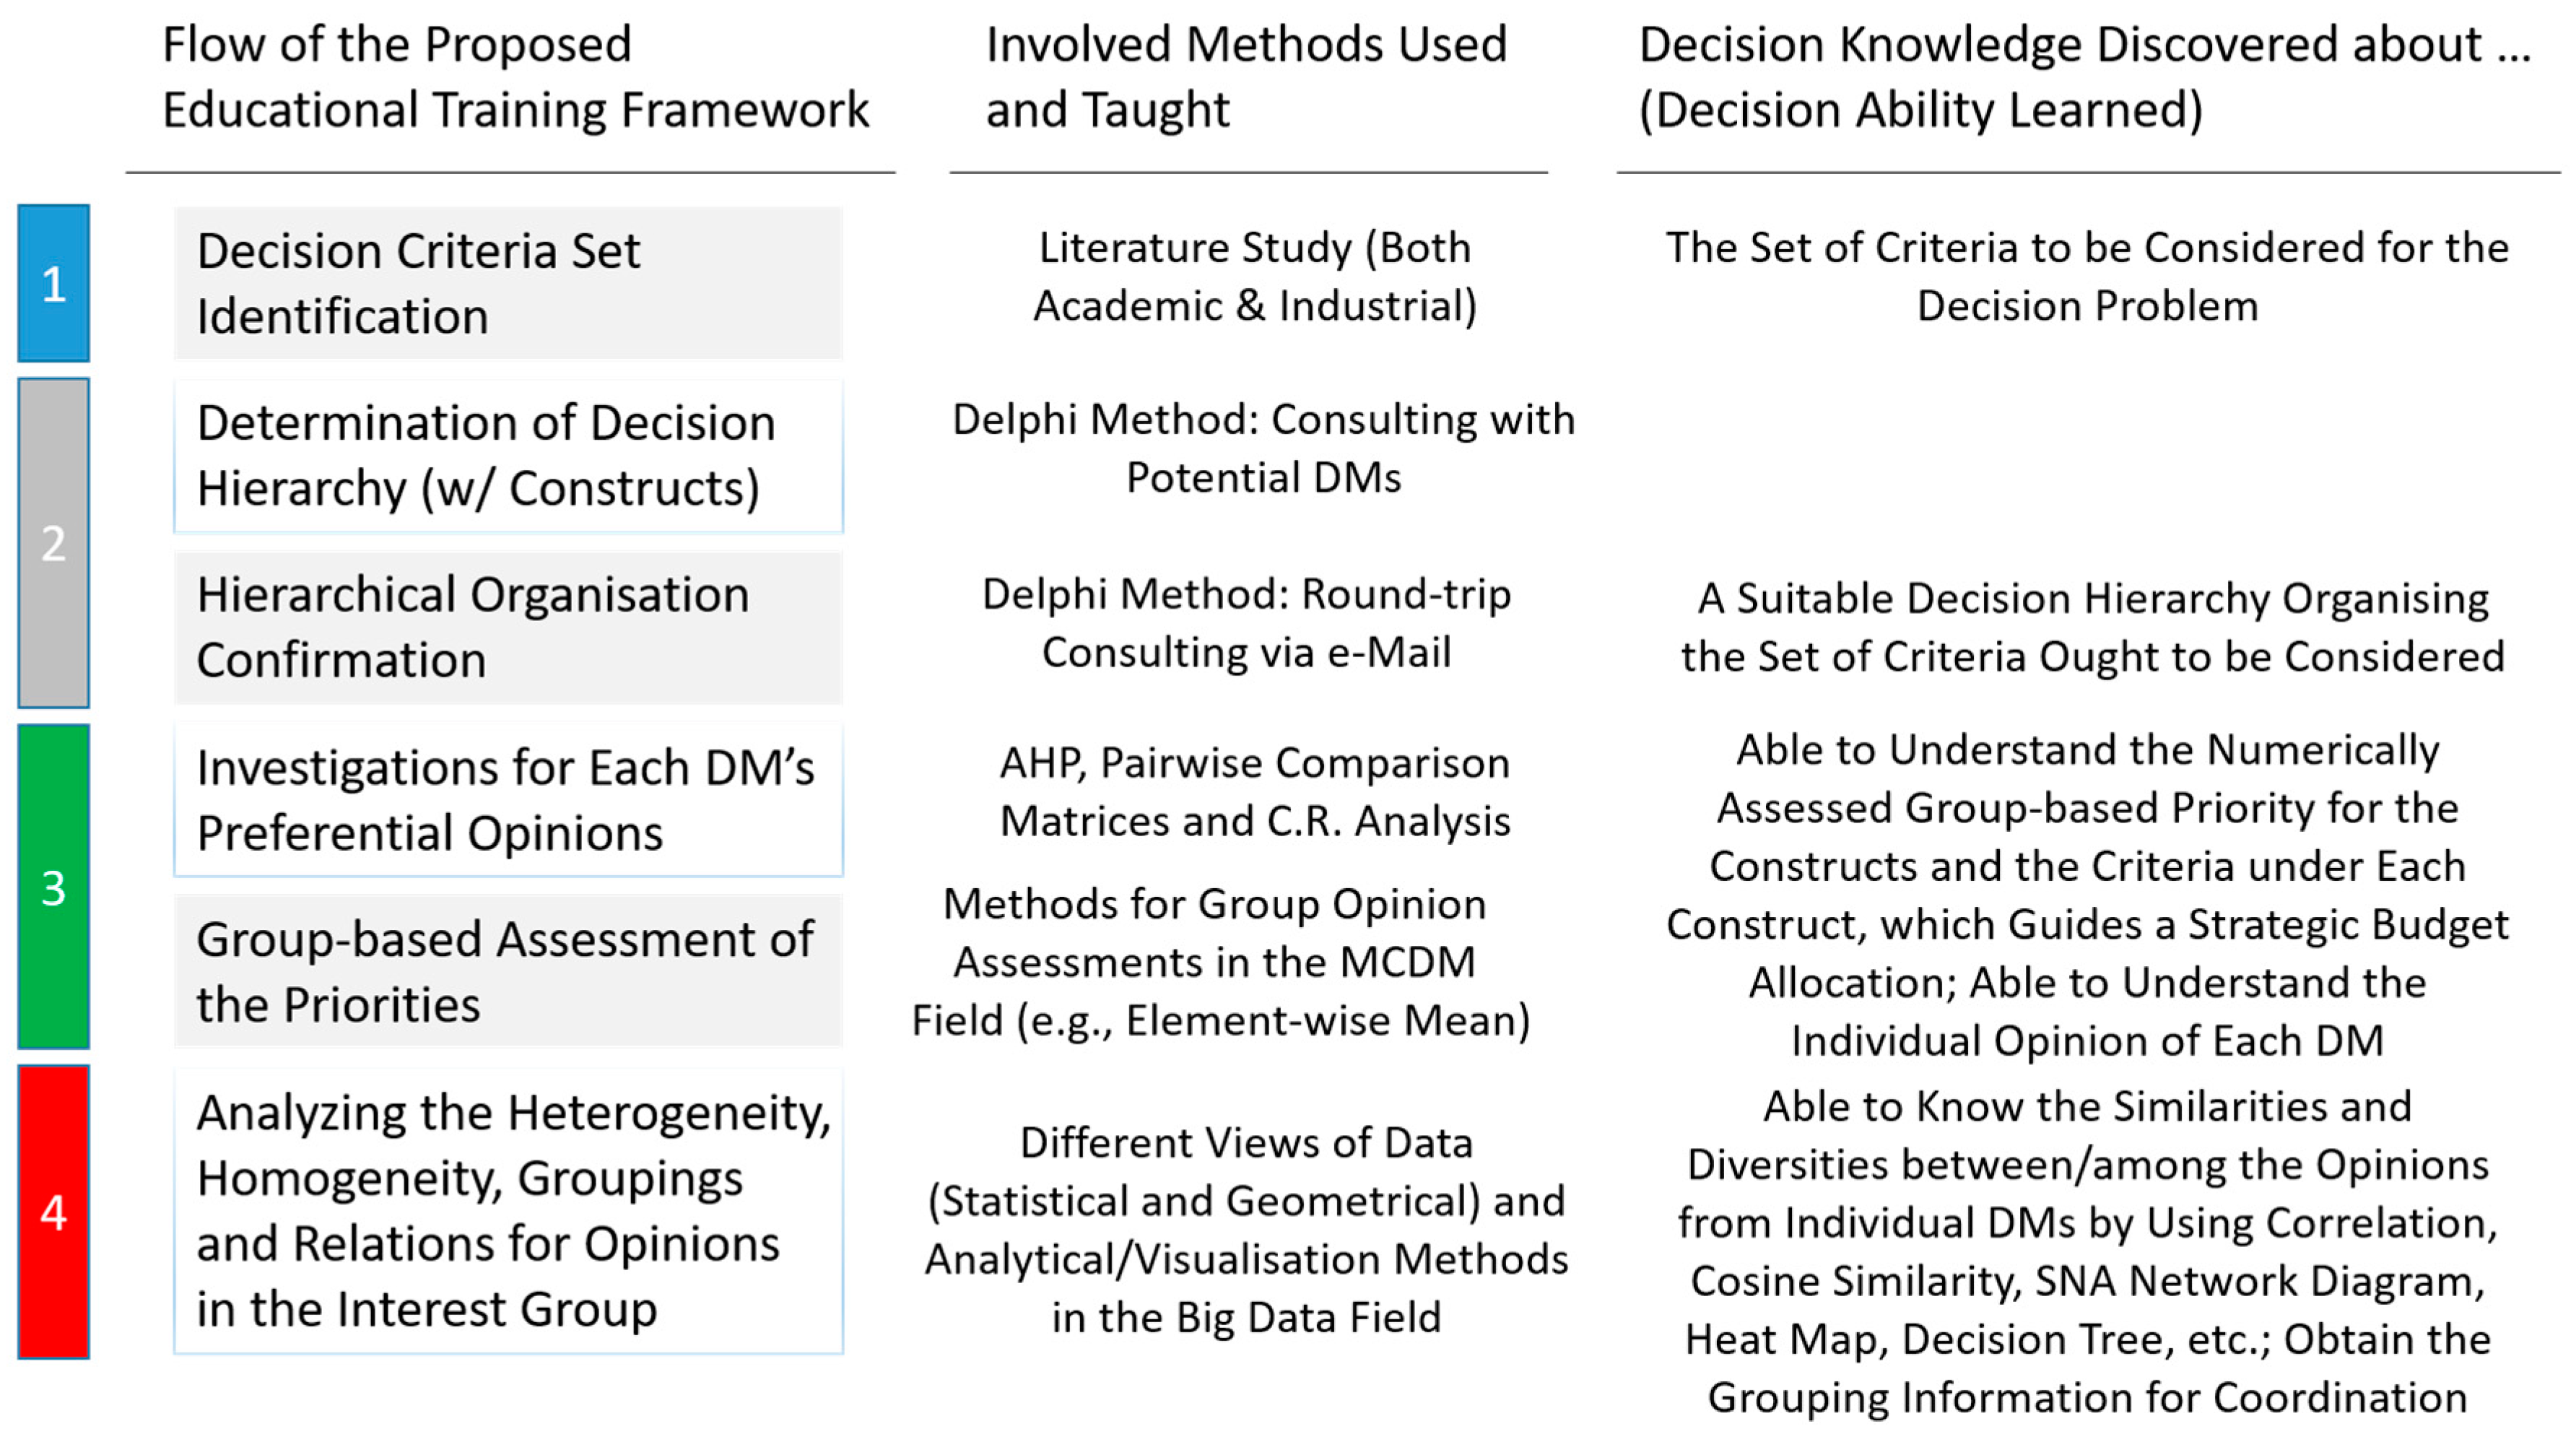The image size is (2576, 1442).
Task: Select the Decision Criteria Set Identification box
Action: point(508,283)
